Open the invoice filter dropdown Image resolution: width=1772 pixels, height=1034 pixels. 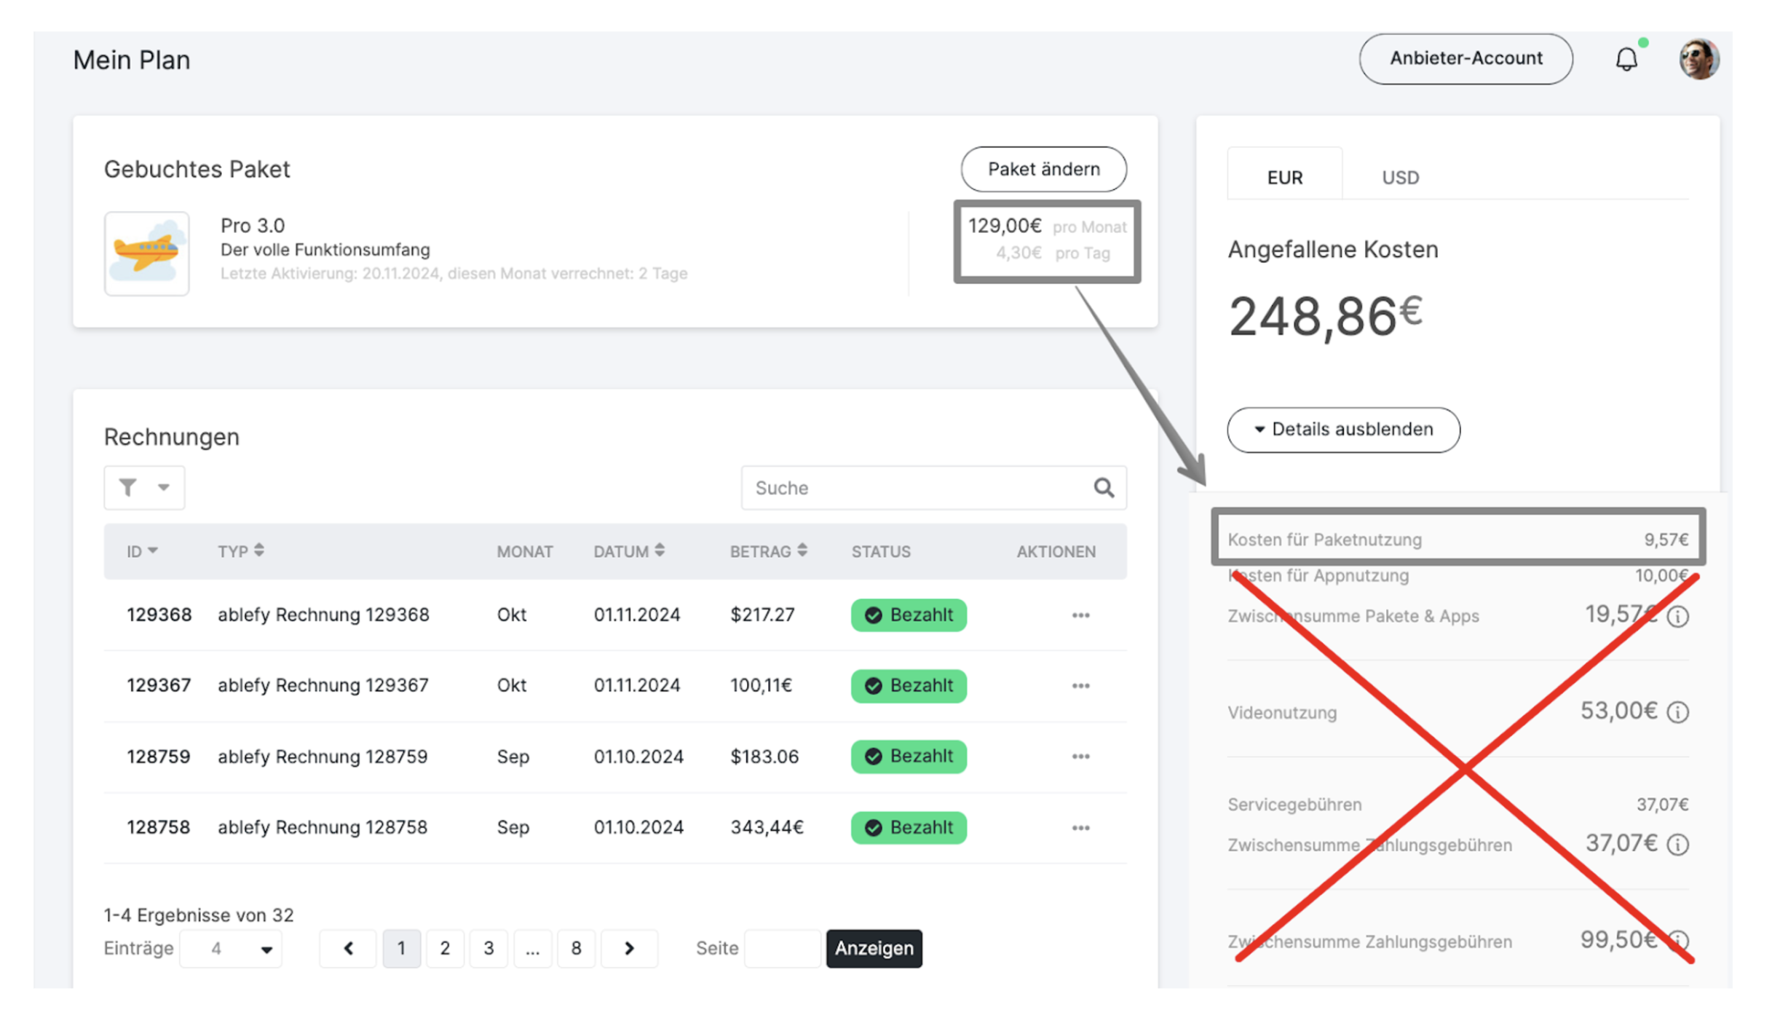144,487
